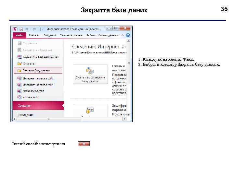
Task: Click horizontal scrollbar right arrow
Action: [x=124, y=119]
